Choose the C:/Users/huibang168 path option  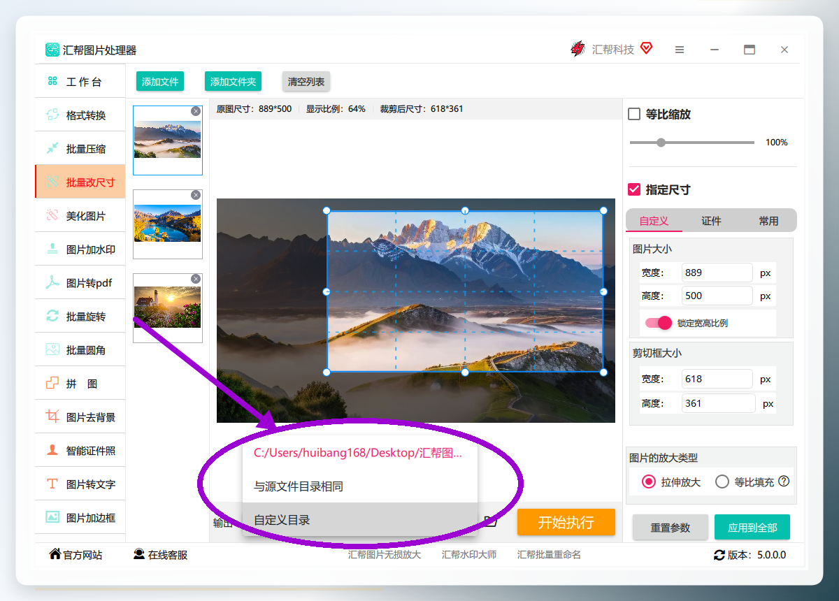(359, 452)
